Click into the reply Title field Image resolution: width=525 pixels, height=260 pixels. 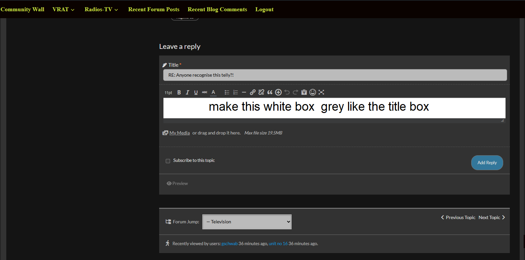[335, 75]
